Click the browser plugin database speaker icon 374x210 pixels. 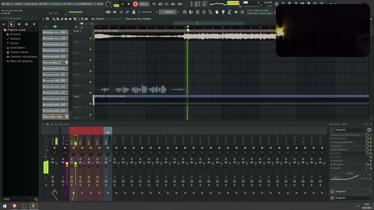click(19, 24)
